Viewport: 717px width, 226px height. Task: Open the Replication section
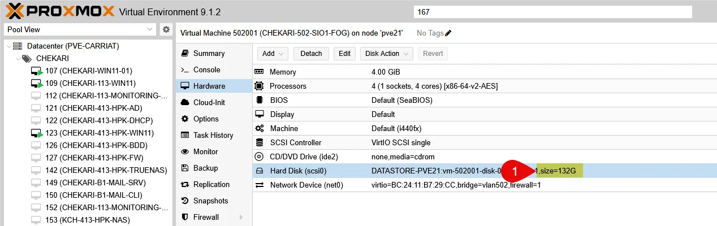(211, 184)
